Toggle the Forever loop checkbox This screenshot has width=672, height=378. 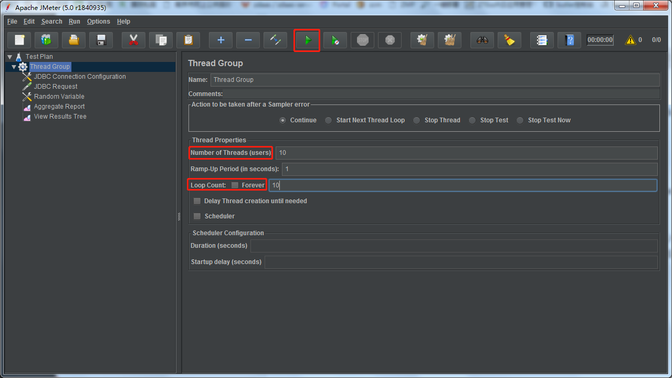coord(235,185)
